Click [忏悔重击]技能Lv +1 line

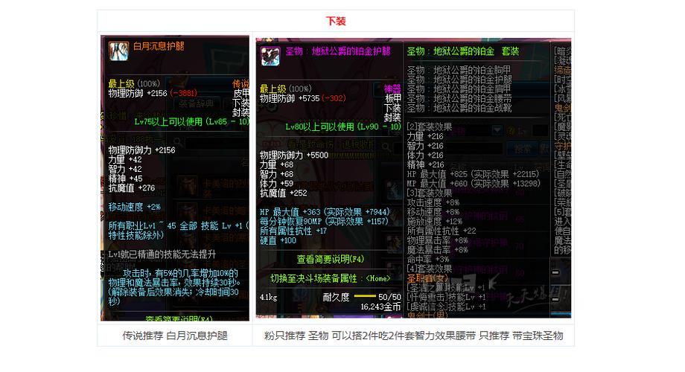(446, 297)
